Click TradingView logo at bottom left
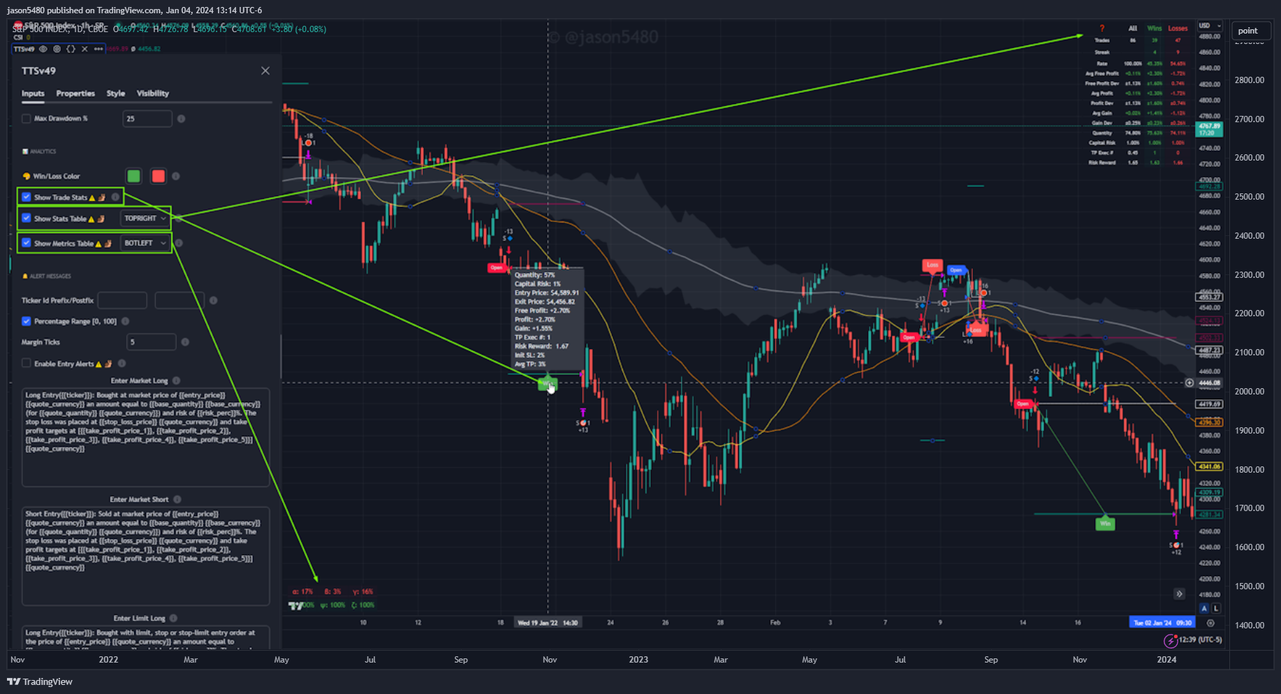Viewport: 1281px width, 694px height. click(x=40, y=681)
